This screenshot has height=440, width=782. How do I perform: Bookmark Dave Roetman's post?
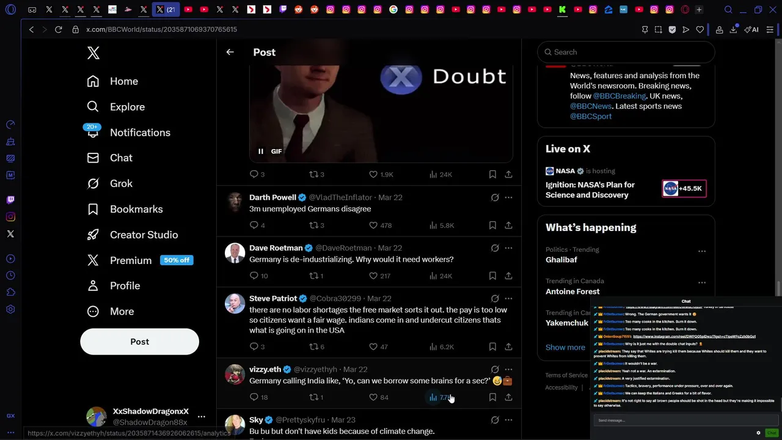pos(492,276)
